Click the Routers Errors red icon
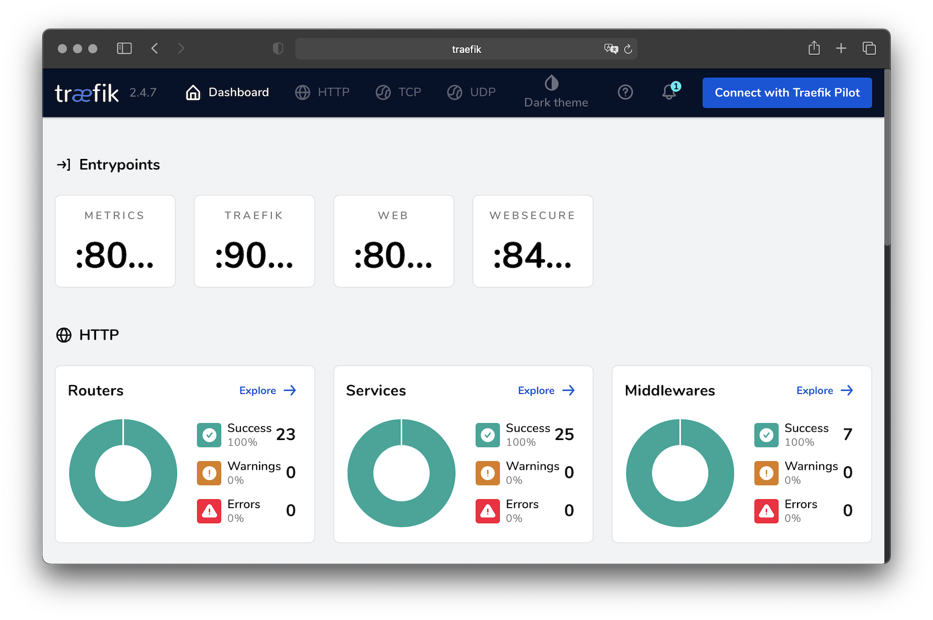 209,511
